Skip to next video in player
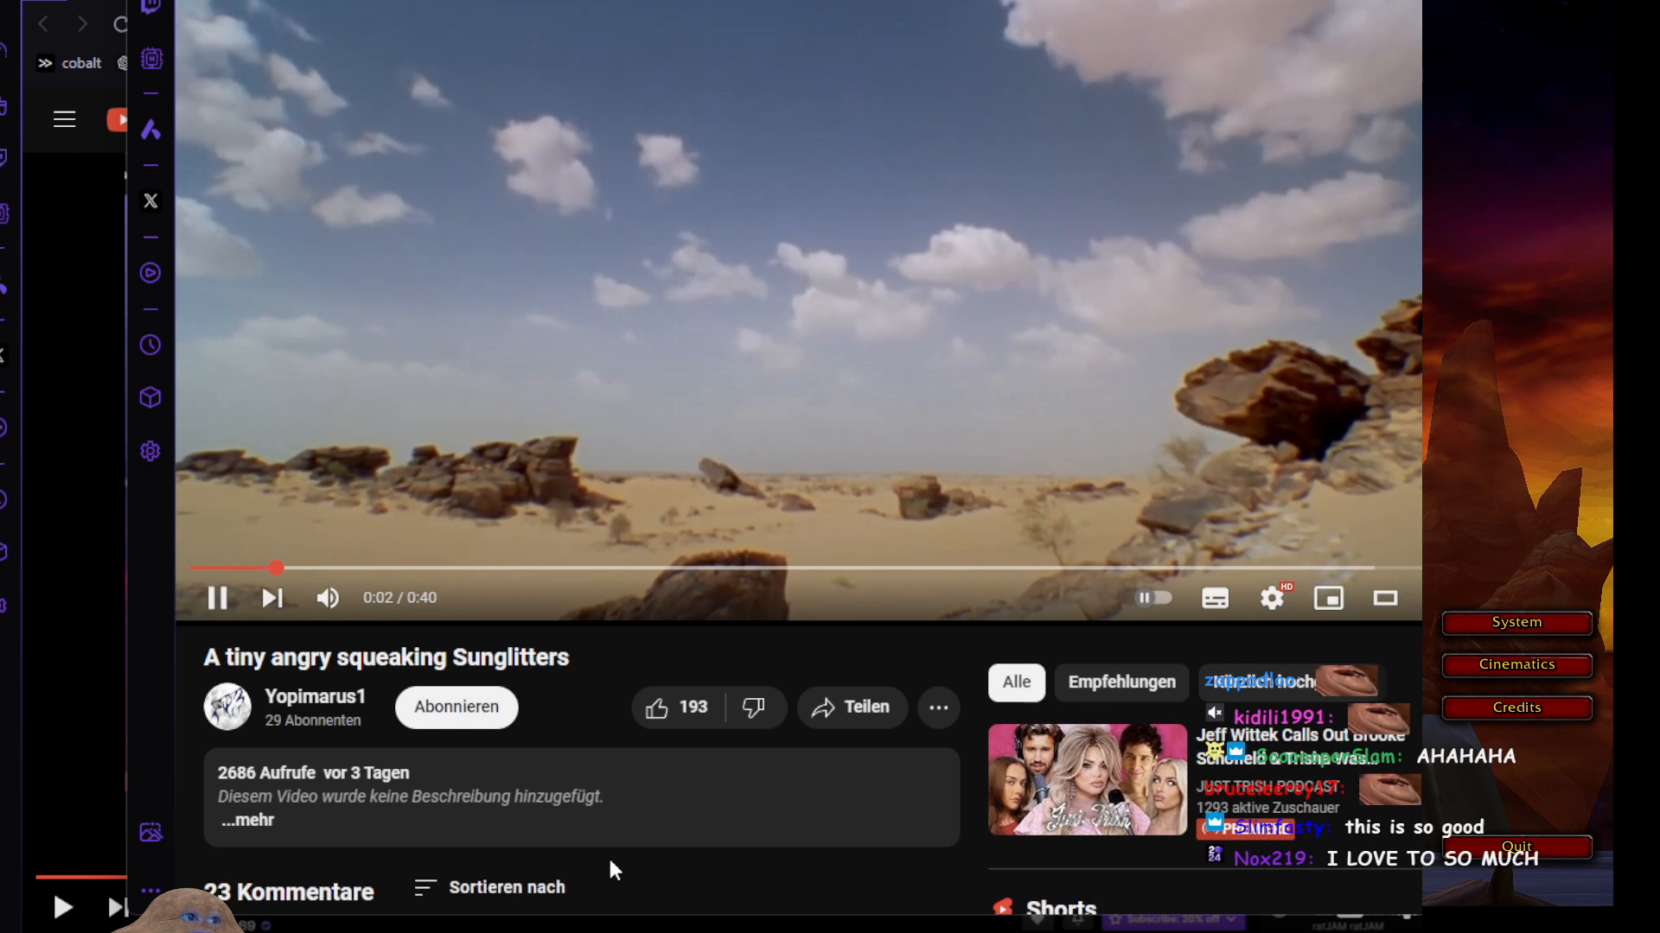 point(272,598)
